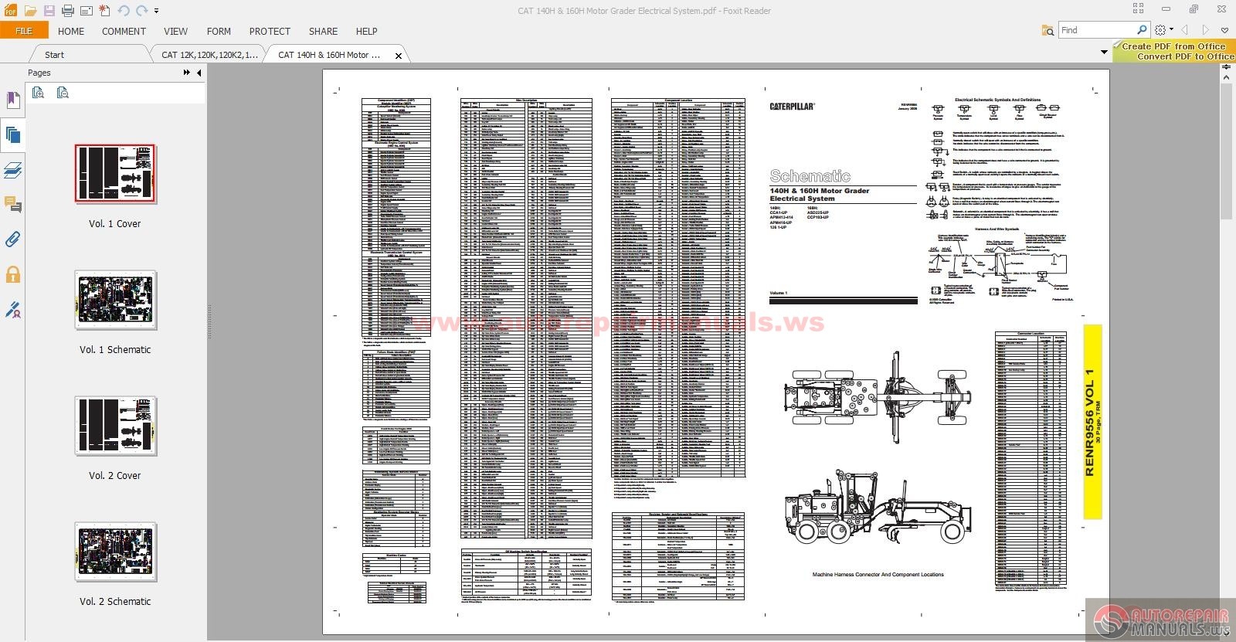Image resolution: width=1236 pixels, height=642 pixels.
Task: Click the Undo arrow icon
Action: pyautogui.click(x=124, y=11)
